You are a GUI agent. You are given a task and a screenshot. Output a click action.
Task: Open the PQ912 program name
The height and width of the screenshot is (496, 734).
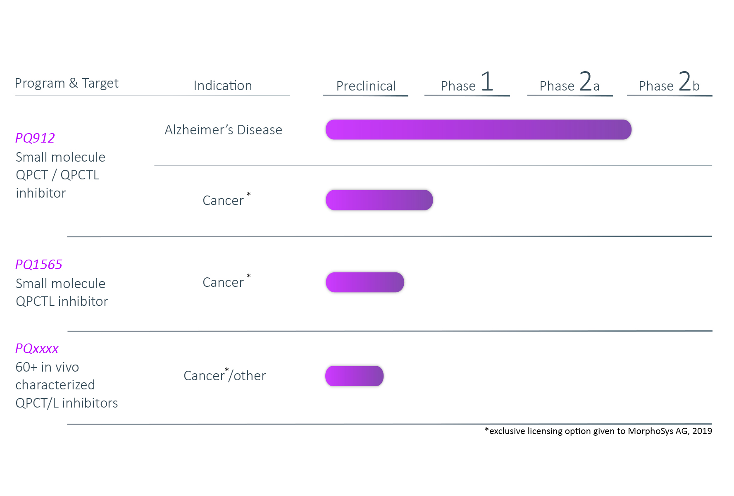tap(35, 138)
